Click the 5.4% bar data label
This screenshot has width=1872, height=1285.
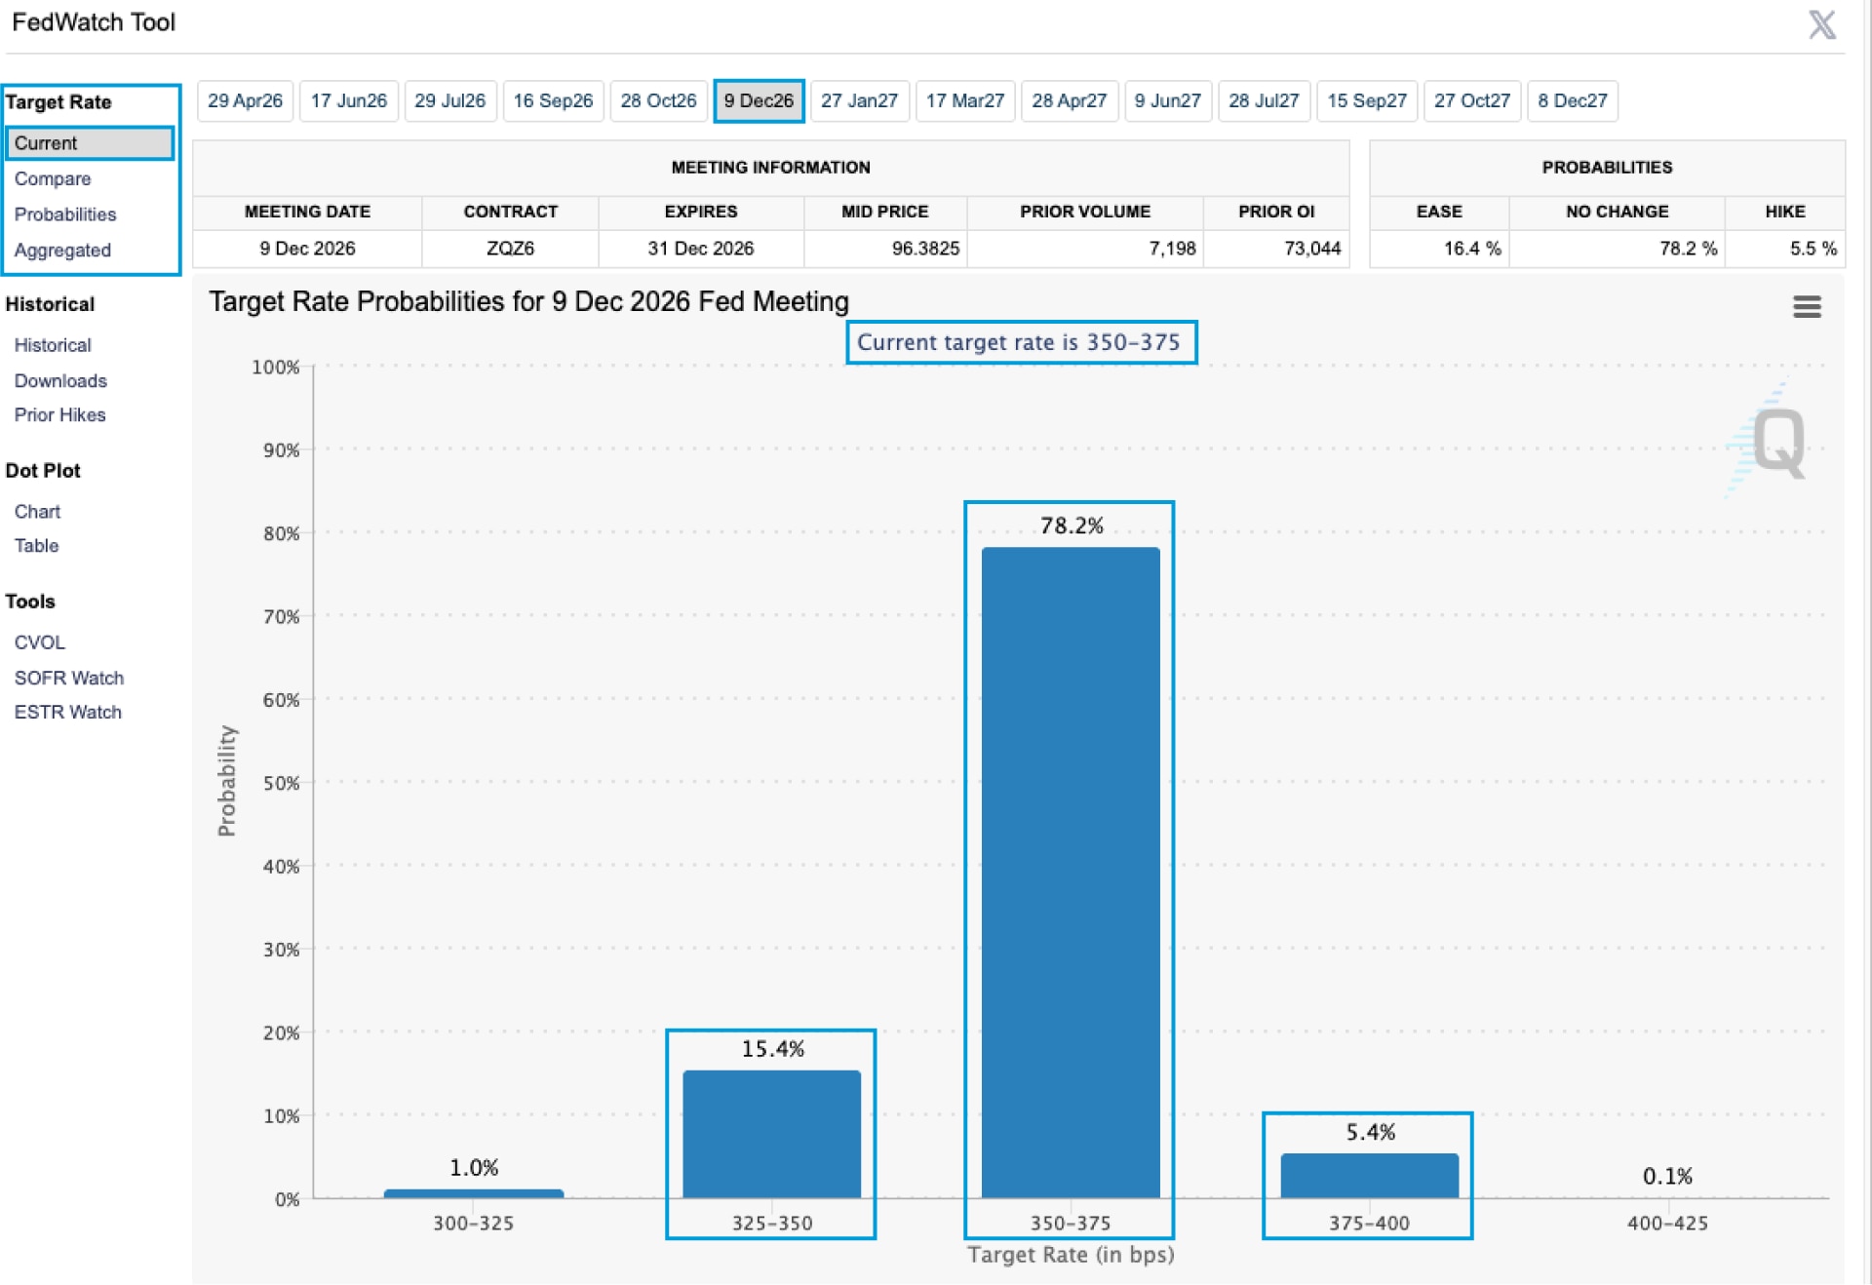pyautogui.click(x=1371, y=1132)
